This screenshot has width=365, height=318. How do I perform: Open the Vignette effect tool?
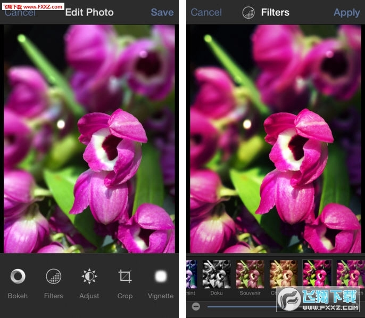[160, 276]
